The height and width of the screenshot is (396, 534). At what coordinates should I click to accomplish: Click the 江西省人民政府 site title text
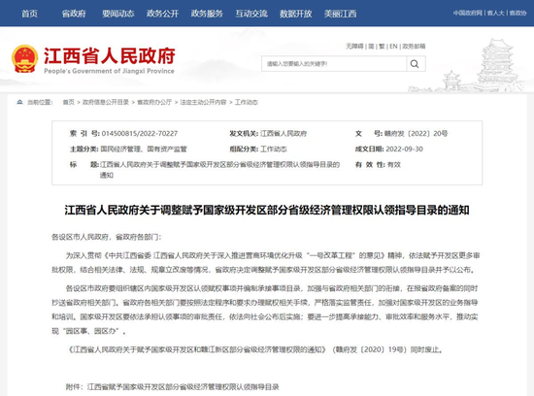110,55
